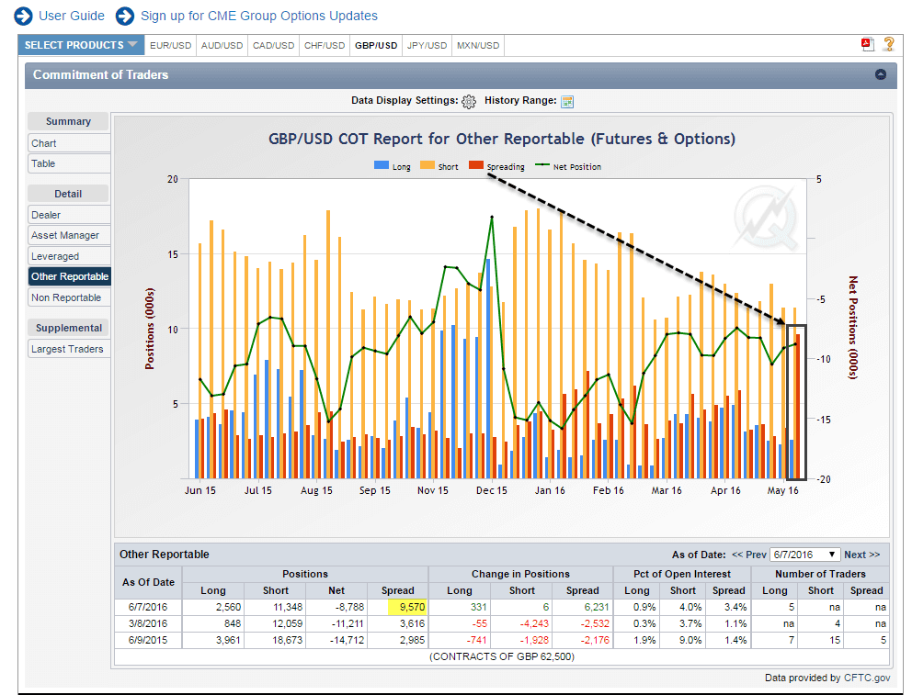Open the History Range calendar icon
This screenshot has width=912, height=695.
(567, 102)
